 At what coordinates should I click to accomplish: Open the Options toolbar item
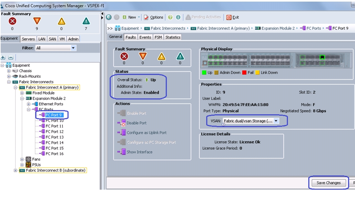coord(153,17)
